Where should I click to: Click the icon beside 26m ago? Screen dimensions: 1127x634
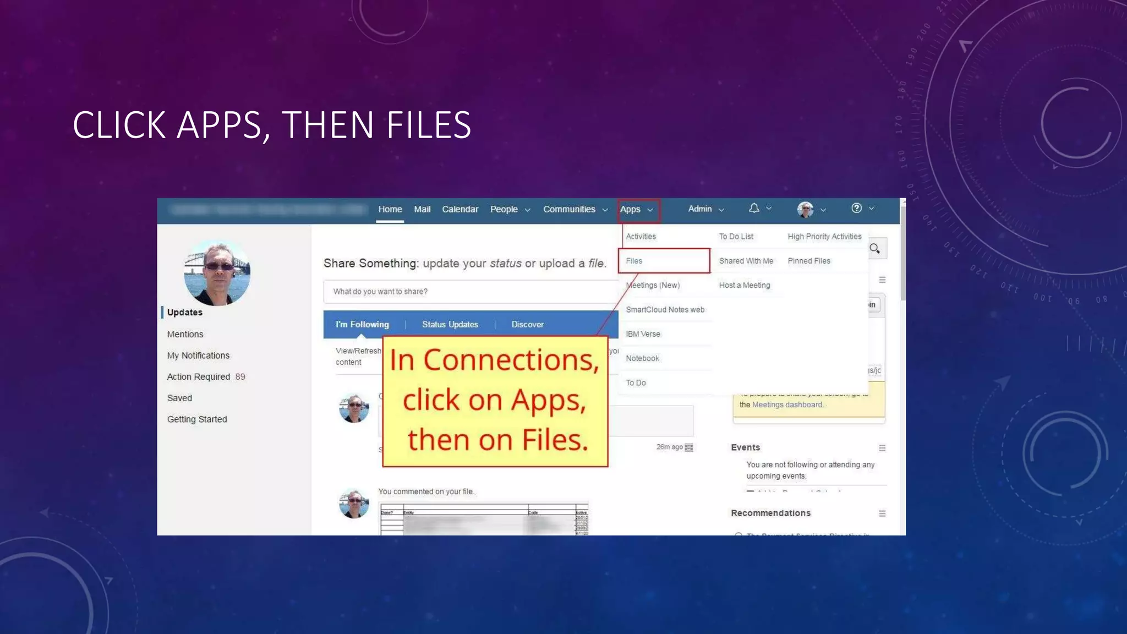coord(689,447)
